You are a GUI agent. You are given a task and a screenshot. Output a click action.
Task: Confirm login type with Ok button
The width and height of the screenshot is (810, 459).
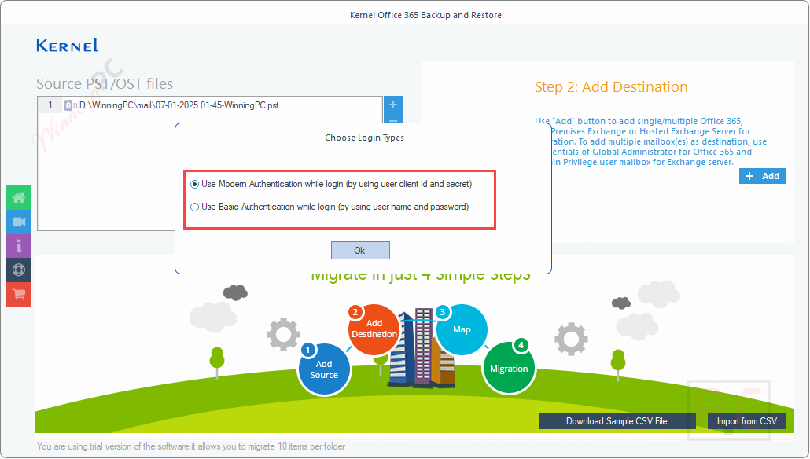point(360,250)
